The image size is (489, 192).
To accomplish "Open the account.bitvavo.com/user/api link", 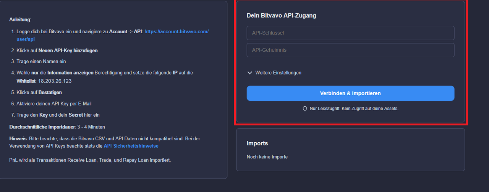I will pos(112,35).
